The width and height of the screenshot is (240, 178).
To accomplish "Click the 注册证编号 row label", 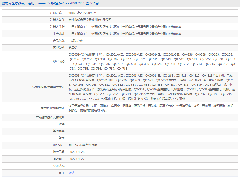I will tap(57, 13).
